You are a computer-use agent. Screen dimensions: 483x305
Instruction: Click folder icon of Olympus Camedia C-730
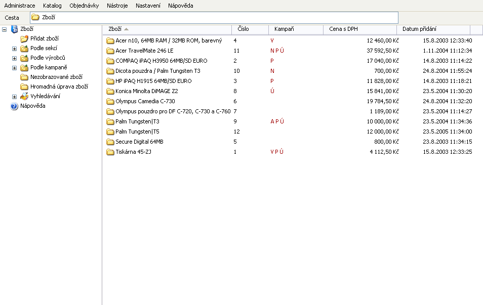coord(110,101)
